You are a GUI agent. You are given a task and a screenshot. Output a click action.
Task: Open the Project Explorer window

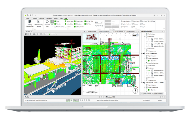(x=126, y=21)
